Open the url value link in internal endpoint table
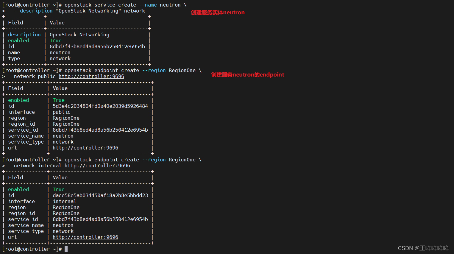This screenshot has height=254, width=454. pos(85,237)
